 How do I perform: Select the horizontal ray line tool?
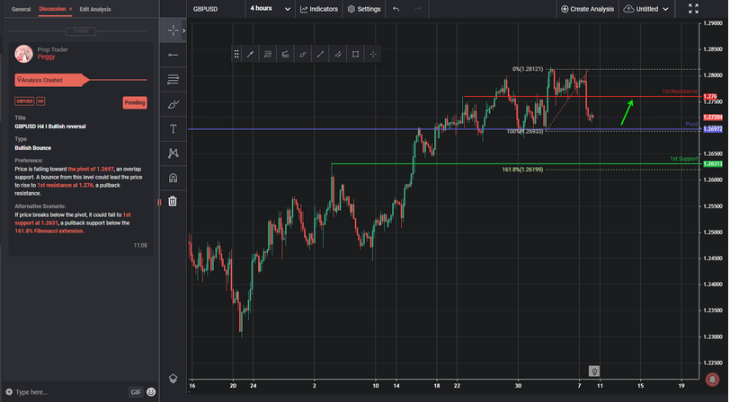[x=173, y=55]
